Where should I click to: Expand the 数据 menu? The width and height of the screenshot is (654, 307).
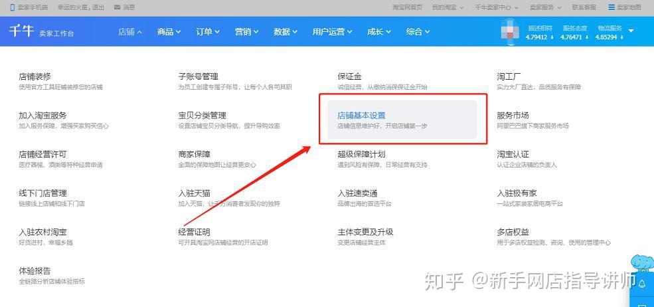coord(286,32)
